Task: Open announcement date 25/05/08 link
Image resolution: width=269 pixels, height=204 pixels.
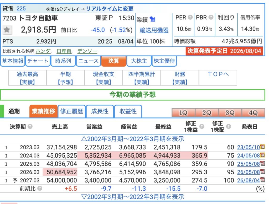Action: pyautogui.click(x=249, y=164)
